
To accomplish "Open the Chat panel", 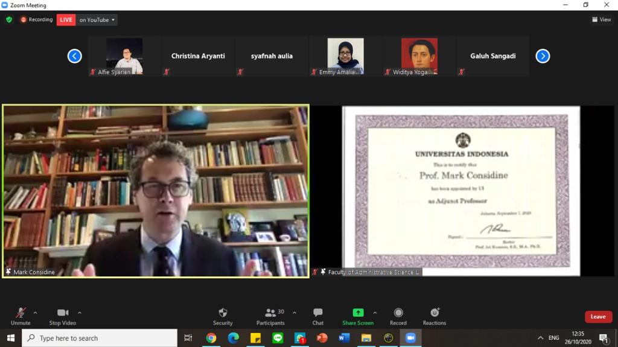I will [317, 317].
